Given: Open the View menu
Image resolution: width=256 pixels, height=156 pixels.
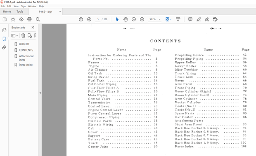Looking at the screenshot, I should tap(16, 6).
